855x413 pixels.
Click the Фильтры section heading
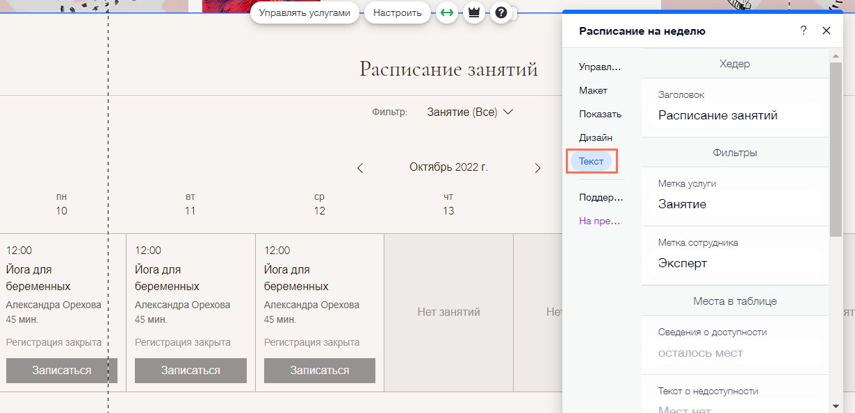tap(735, 153)
